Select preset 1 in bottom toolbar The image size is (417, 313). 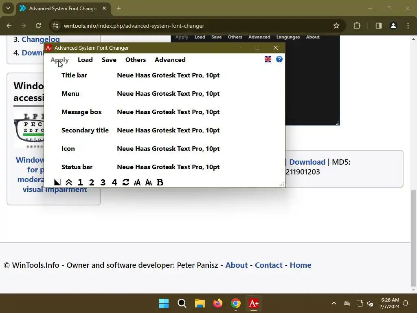click(80, 182)
